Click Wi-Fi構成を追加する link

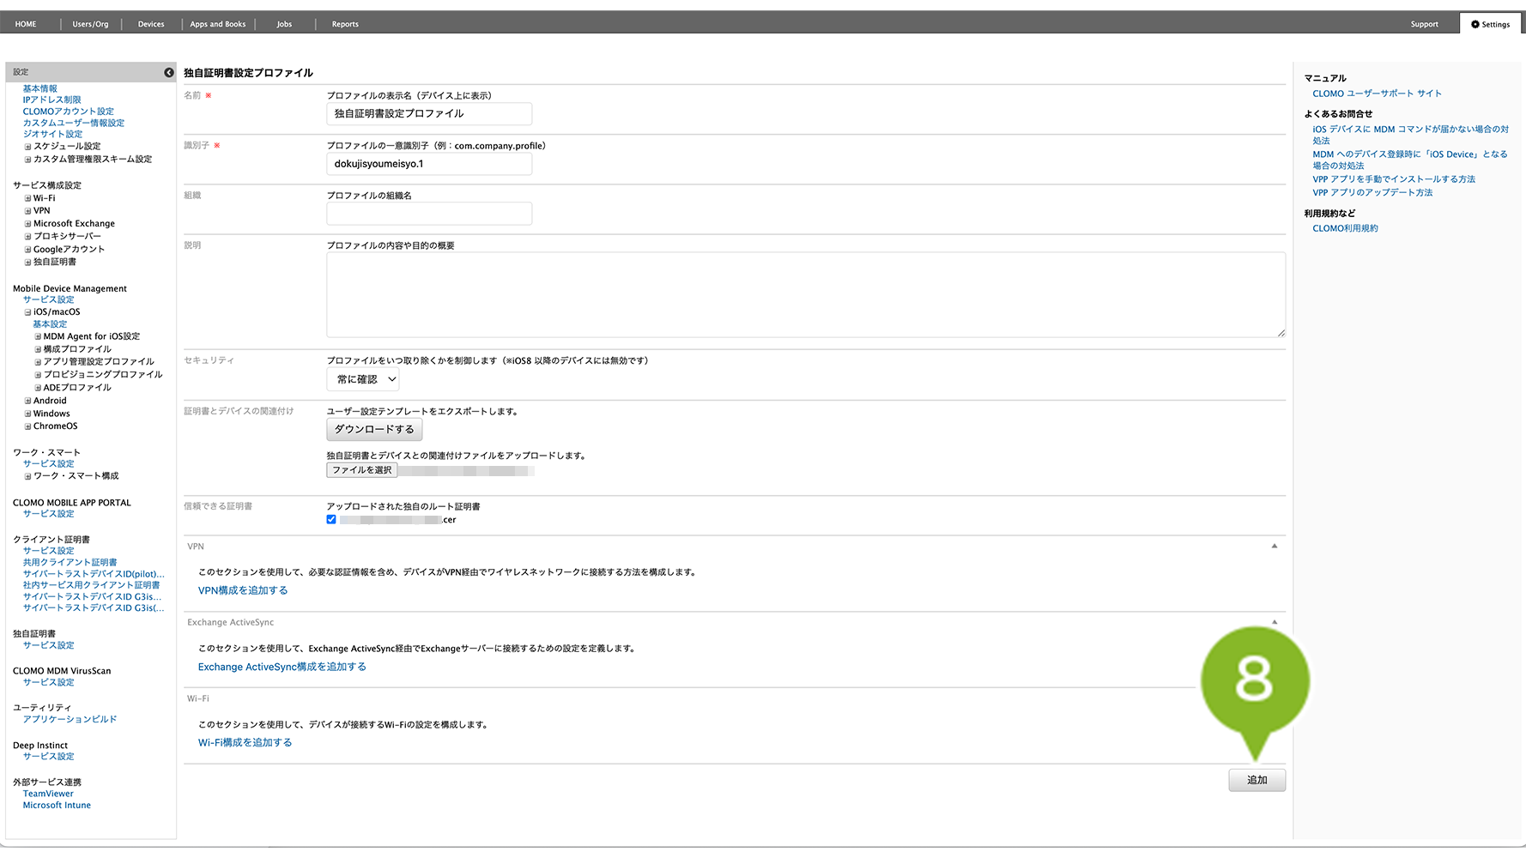[x=245, y=743]
